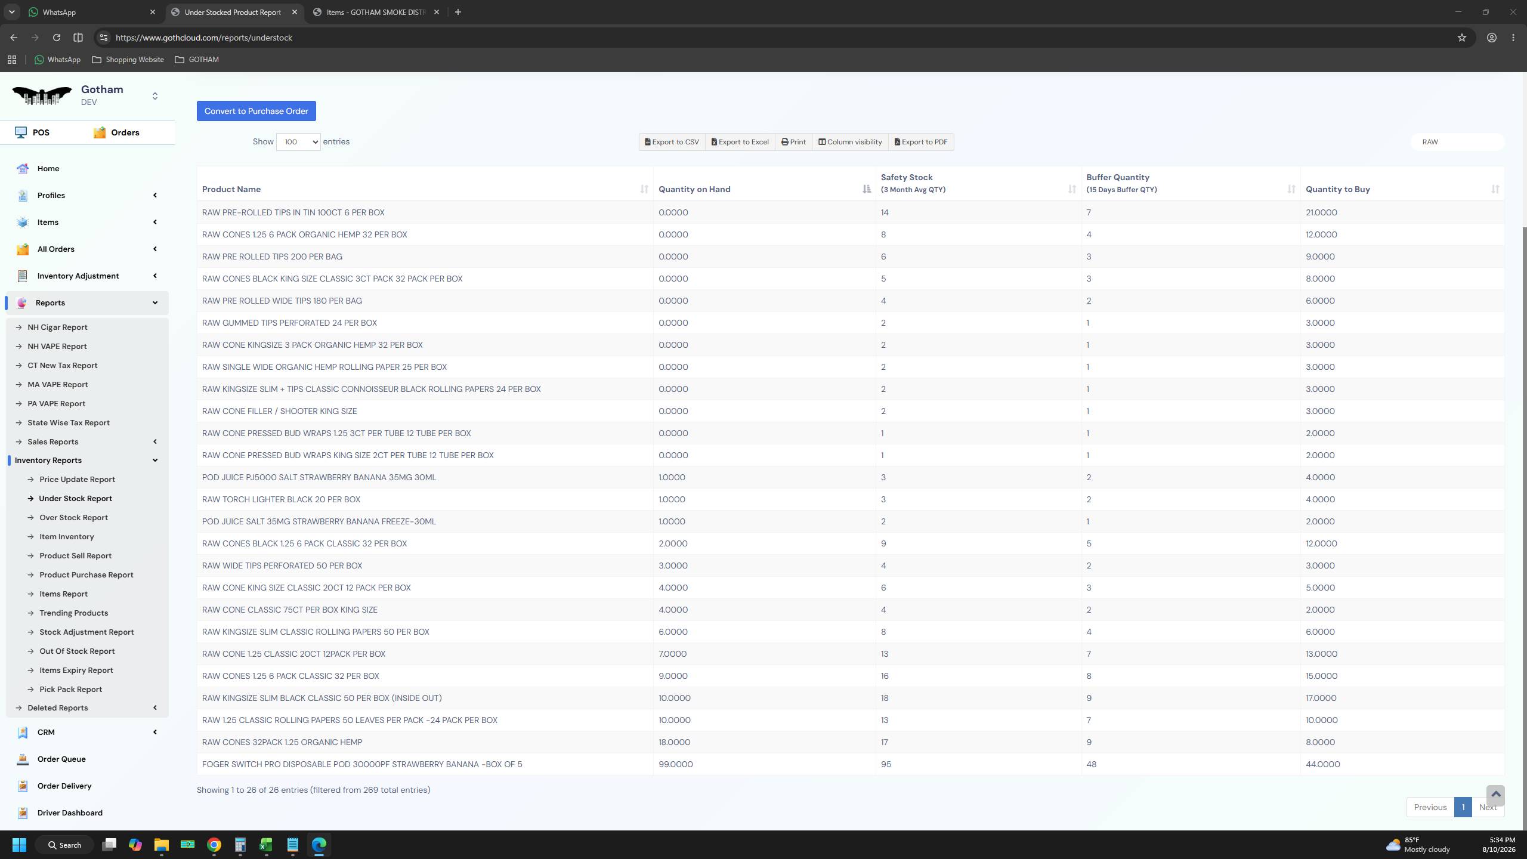This screenshot has width=1527, height=859.
Task: Open the Orders box icon
Action: point(100,132)
